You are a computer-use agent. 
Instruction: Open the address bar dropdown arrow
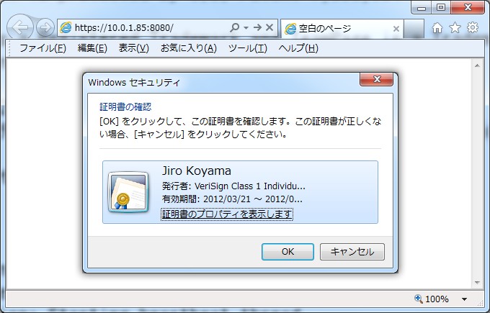(246, 28)
